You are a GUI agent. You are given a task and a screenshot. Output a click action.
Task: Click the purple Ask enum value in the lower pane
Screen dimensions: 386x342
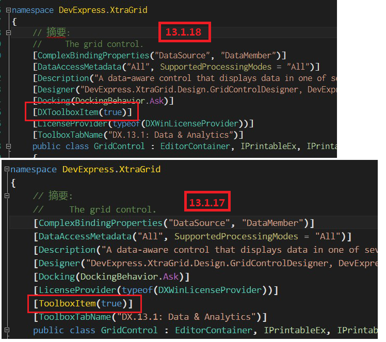171,277
